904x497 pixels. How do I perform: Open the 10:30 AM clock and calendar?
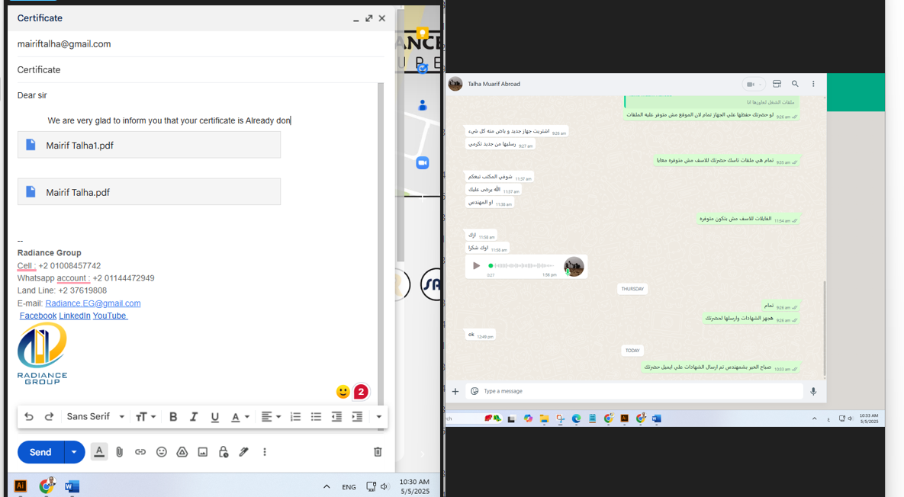pos(414,486)
